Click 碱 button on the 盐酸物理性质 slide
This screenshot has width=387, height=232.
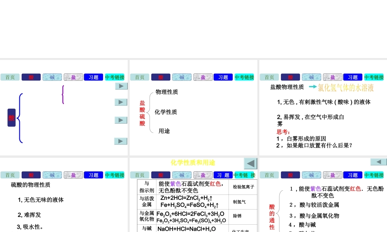pos(312,77)
